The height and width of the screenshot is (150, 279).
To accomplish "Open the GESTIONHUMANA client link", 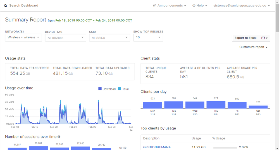I will pos(157,147).
